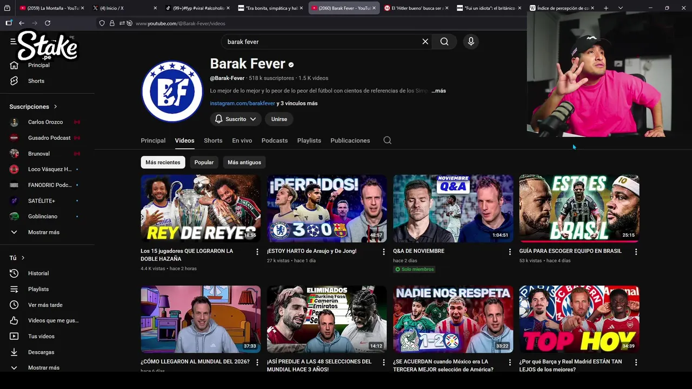Open menu for GUÍA PARA ESCOGER video

tap(636, 252)
